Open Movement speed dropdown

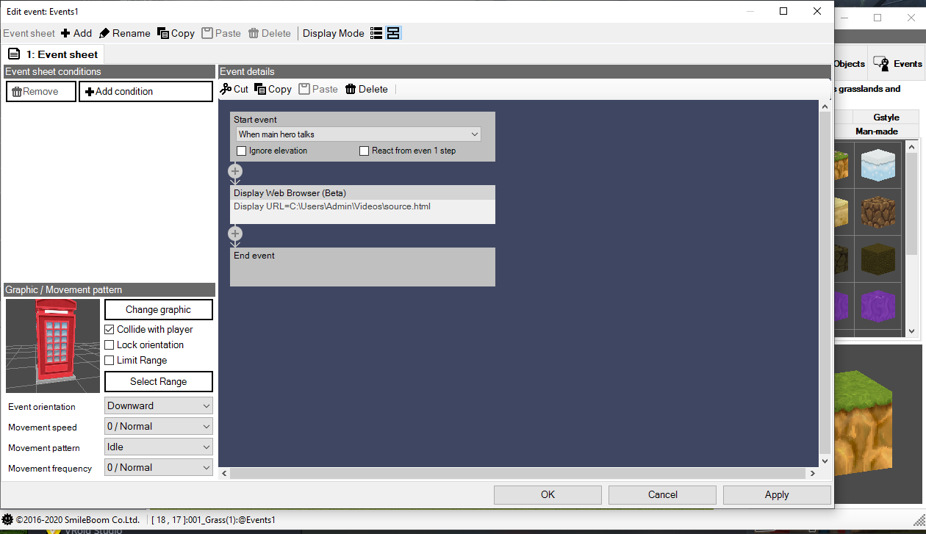click(x=159, y=426)
